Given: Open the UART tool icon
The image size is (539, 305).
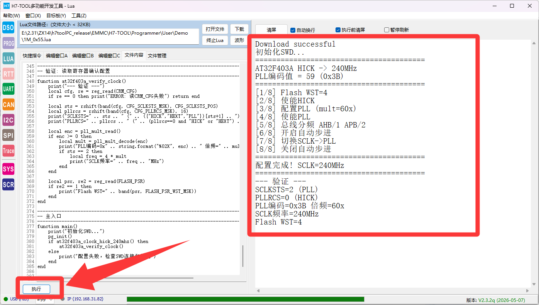Looking at the screenshot, I should (x=8, y=89).
